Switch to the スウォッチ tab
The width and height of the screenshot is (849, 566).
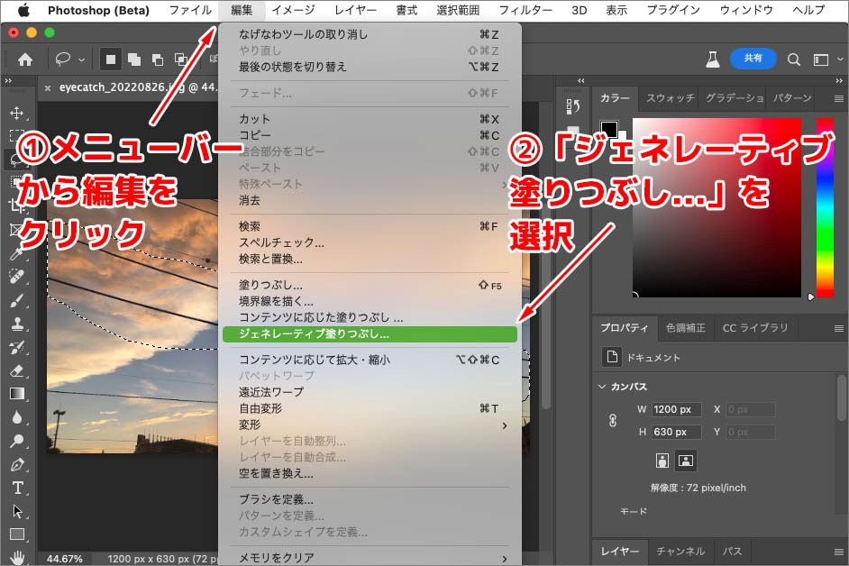point(670,98)
